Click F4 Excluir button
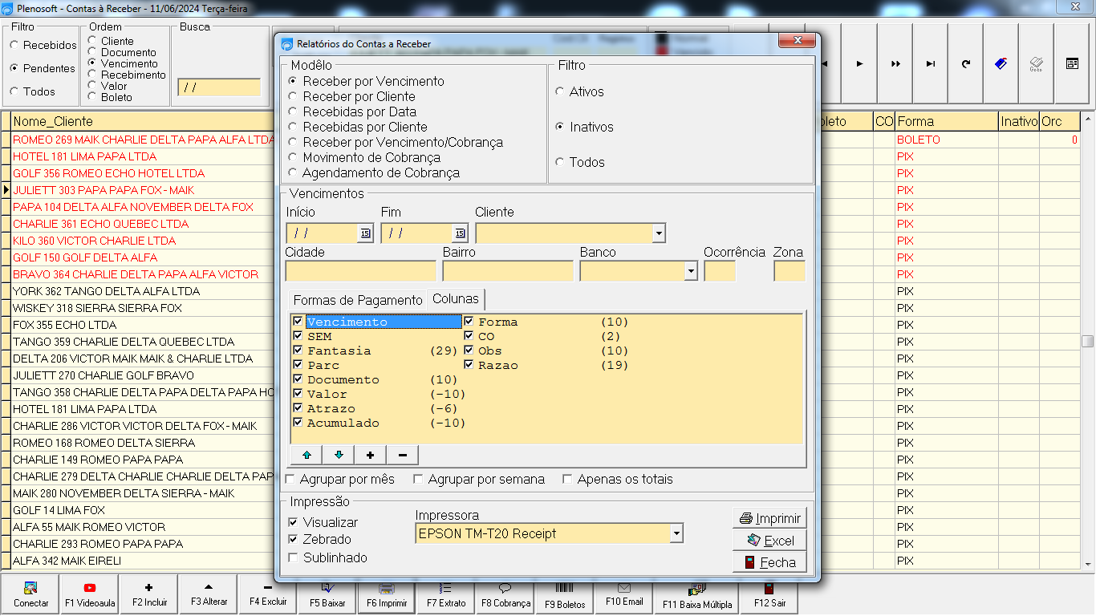Image resolution: width=1096 pixels, height=616 pixels. pyautogui.click(x=268, y=594)
